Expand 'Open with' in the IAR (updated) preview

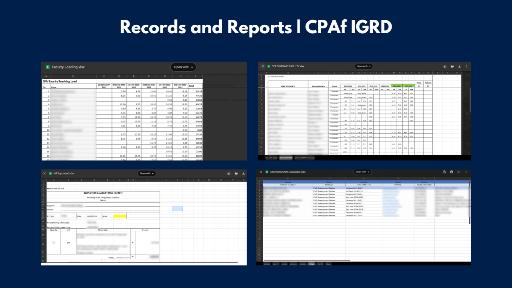[x=147, y=173]
